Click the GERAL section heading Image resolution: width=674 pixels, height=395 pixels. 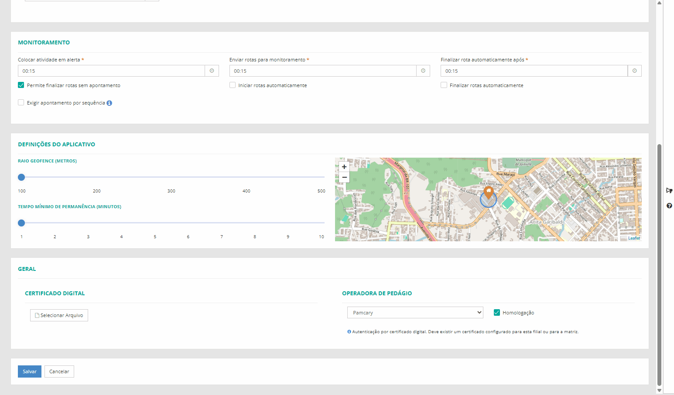click(x=27, y=269)
